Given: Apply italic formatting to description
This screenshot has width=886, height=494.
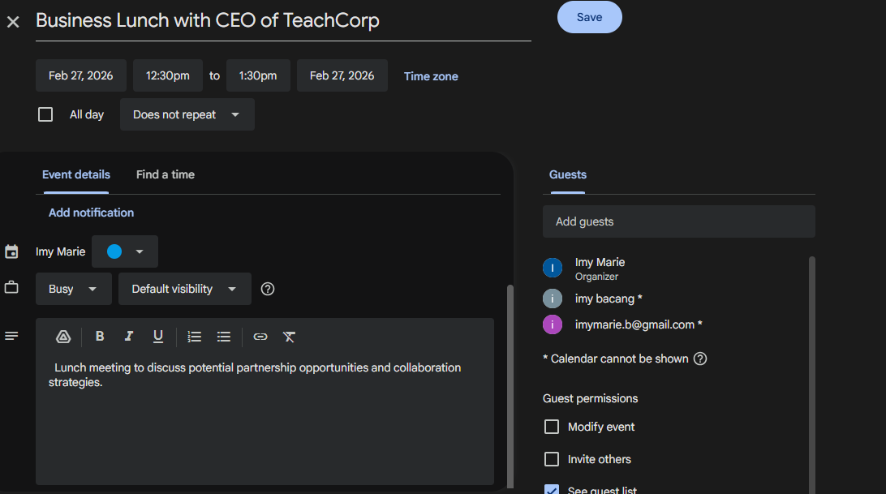Looking at the screenshot, I should pos(128,337).
